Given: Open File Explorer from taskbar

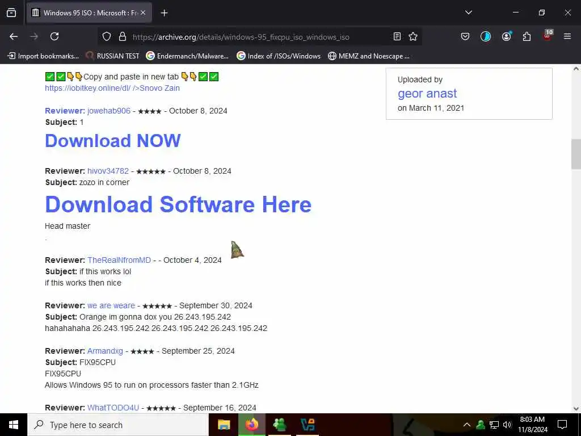Looking at the screenshot, I should tap(224, 425).
